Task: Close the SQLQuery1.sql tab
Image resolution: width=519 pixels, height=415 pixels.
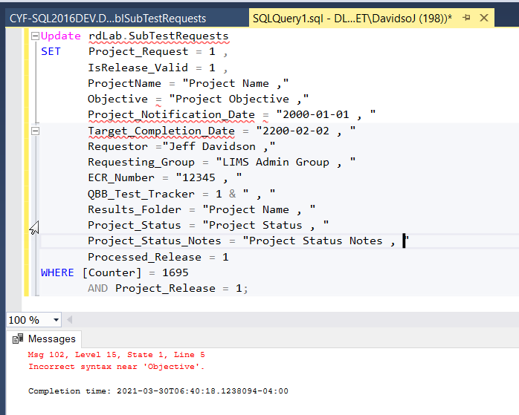Action: coord(484,18)
